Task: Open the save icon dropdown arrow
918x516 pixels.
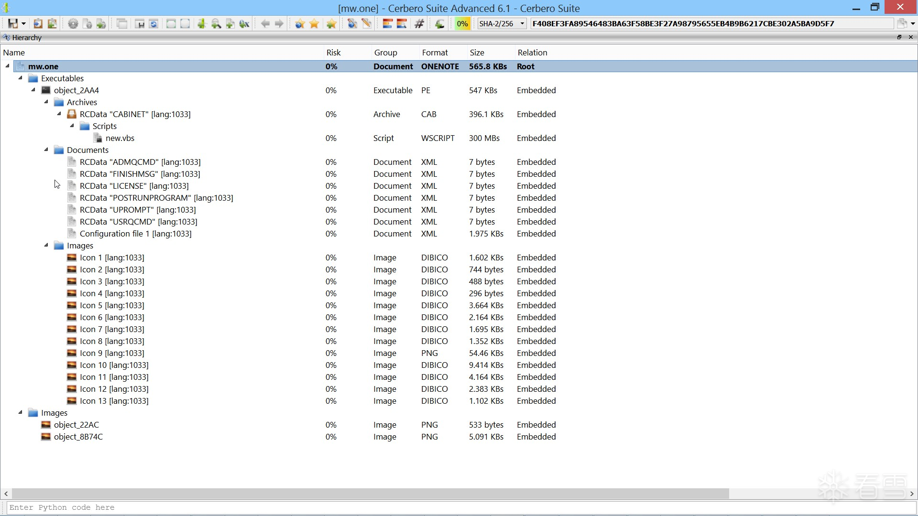Action: pos(23,23)
